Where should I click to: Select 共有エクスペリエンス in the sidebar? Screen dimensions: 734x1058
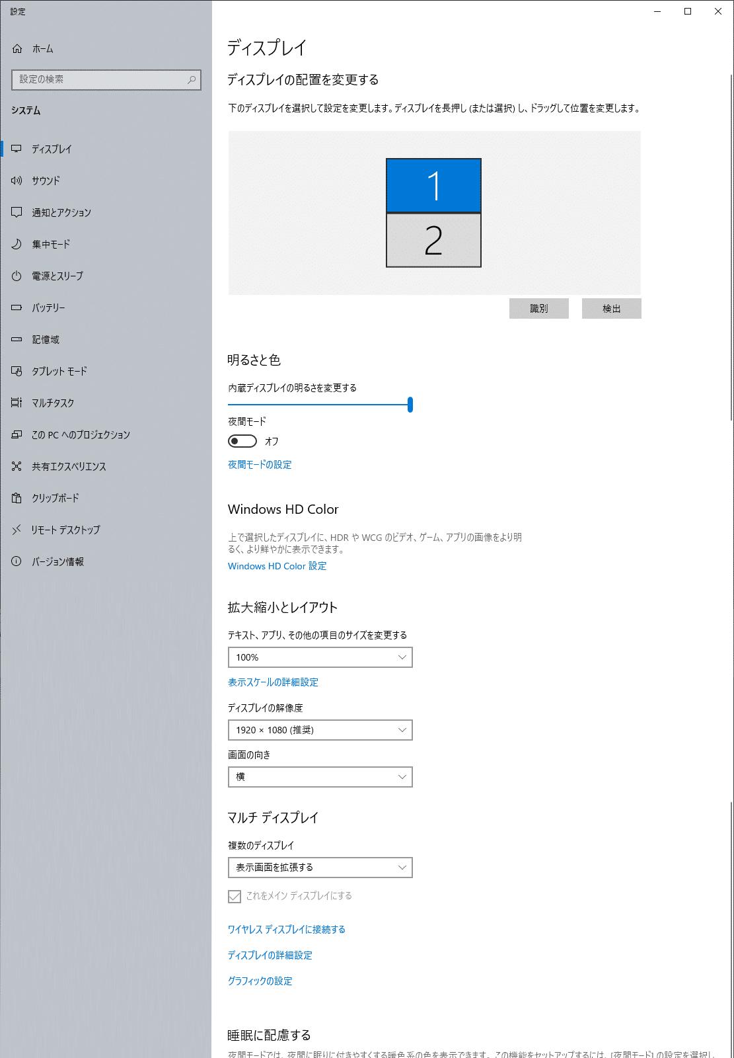[x=69, y=466]
